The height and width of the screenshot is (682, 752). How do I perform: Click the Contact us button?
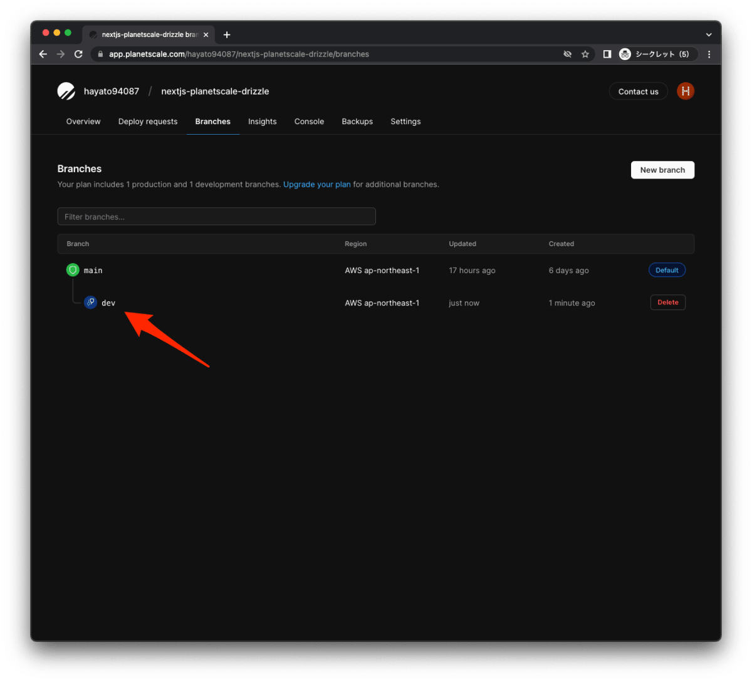pyautogui.click(x=638, y=91)
